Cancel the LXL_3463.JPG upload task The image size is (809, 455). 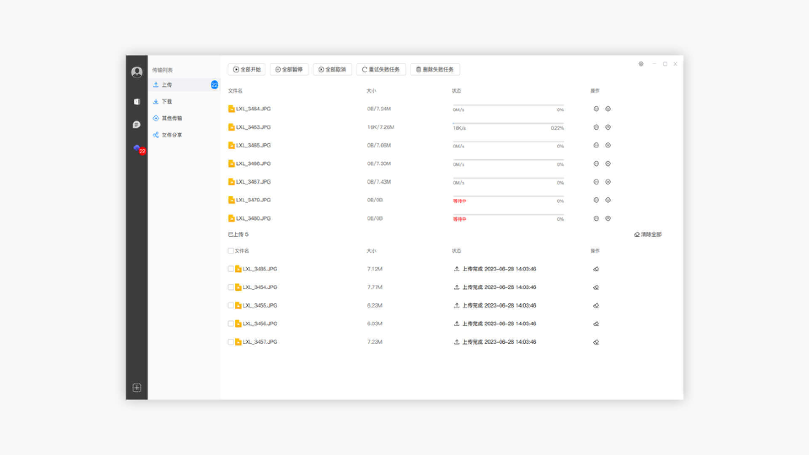[x=608, y=127]
